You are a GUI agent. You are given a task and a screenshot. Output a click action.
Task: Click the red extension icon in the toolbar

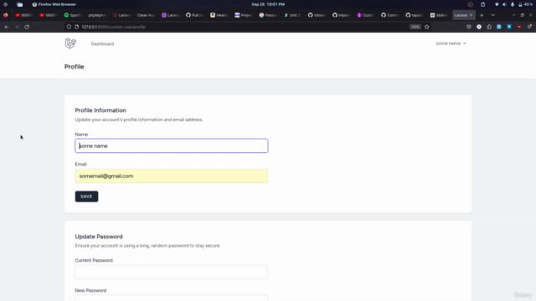519,27
